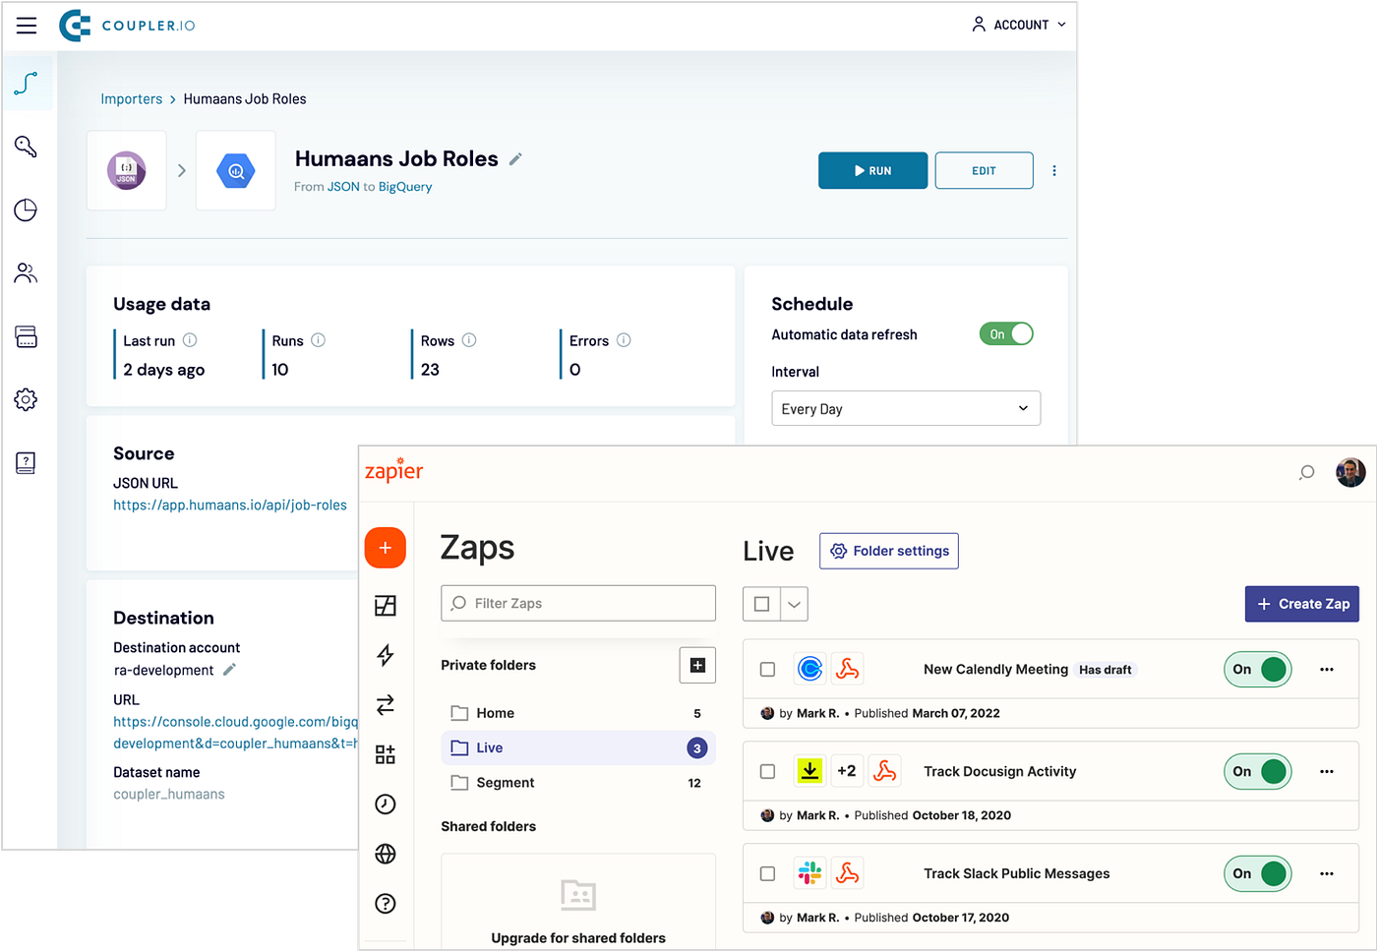Screen dimensions: 1377x952
Task: Select the Home folder
Action: tap(577, 713)
